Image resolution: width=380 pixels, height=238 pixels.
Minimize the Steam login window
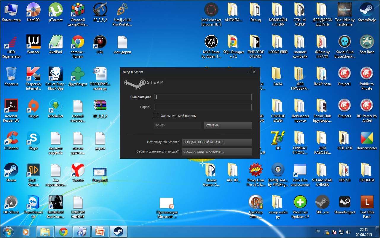(x=249, y=72)
